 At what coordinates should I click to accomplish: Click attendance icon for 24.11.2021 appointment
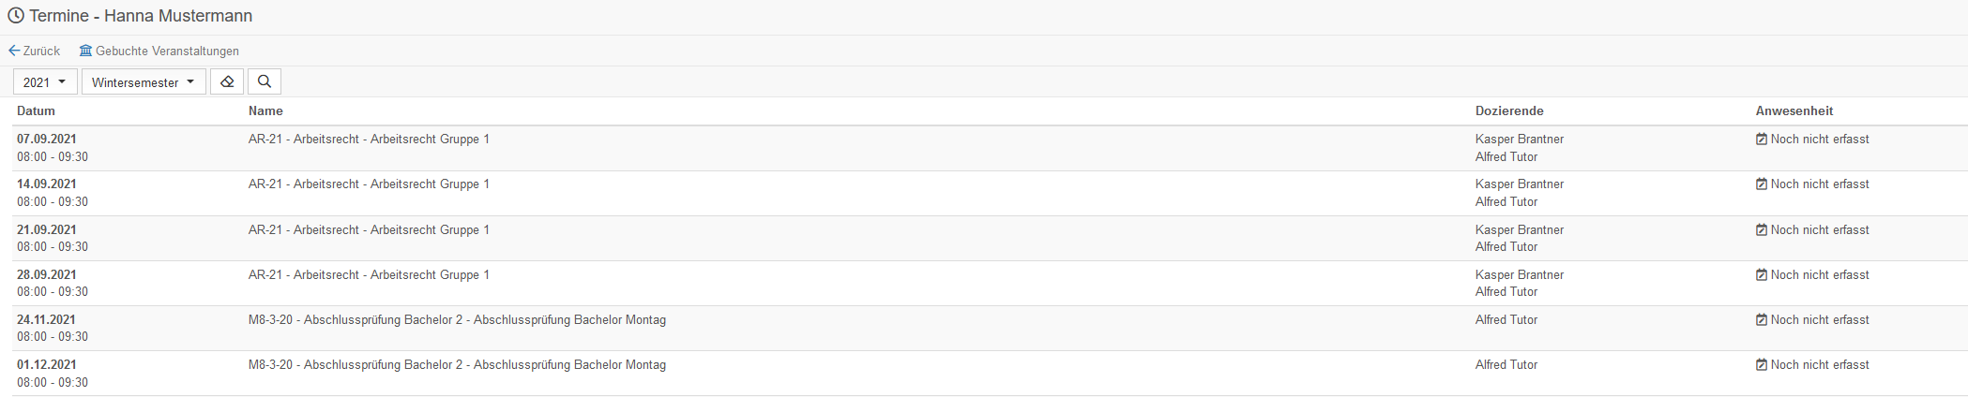point(1762,320)
